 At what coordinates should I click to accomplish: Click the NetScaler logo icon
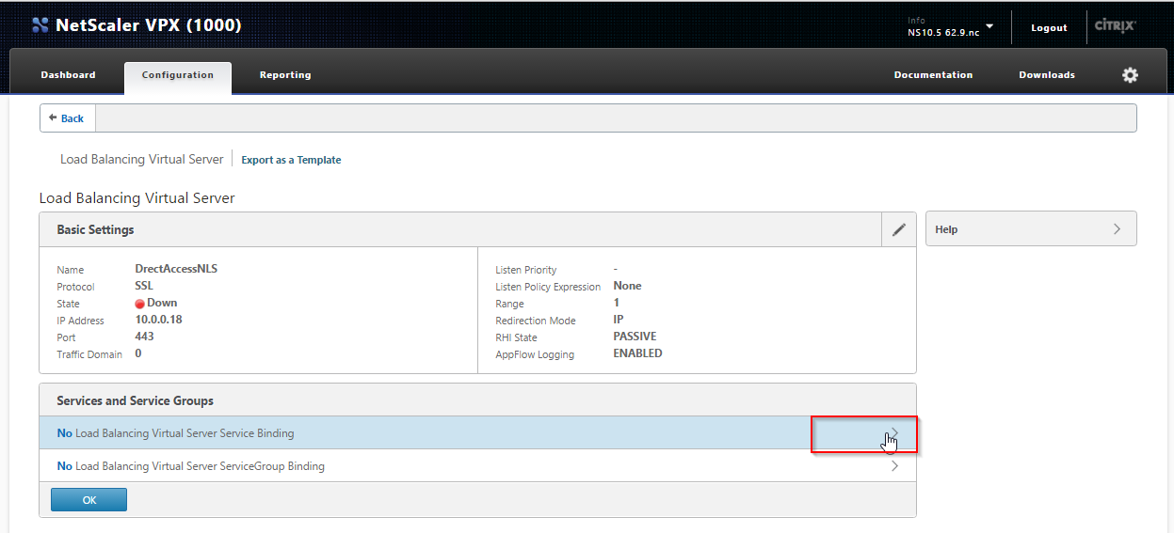tap(40, 25)
